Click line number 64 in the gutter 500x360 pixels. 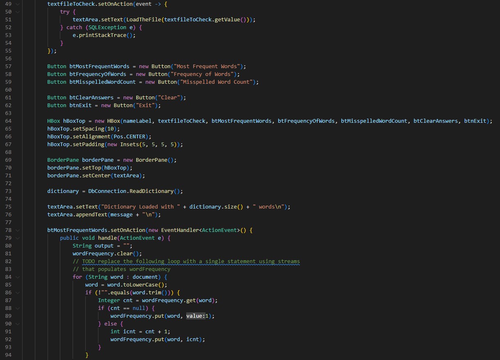click(8, 121)
